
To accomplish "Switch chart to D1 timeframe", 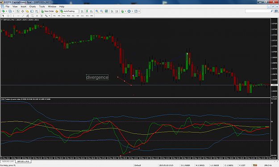I will [x=83, y=16].
